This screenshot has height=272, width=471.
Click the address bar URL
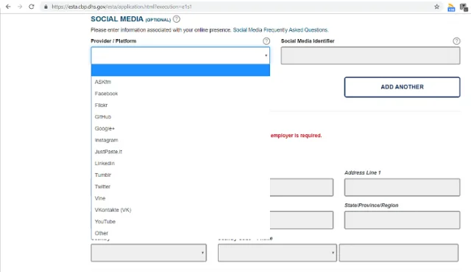[x=121, y=7]
